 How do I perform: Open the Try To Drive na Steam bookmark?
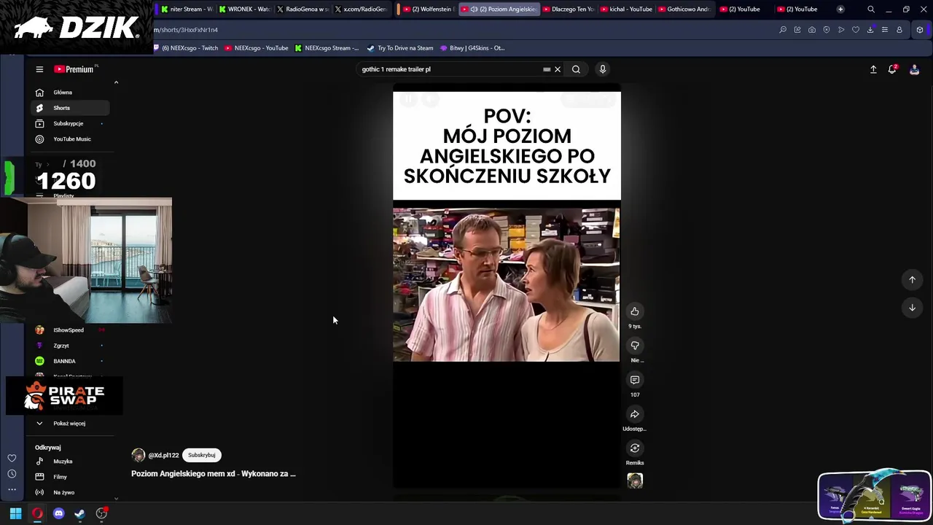coord(400,48)
